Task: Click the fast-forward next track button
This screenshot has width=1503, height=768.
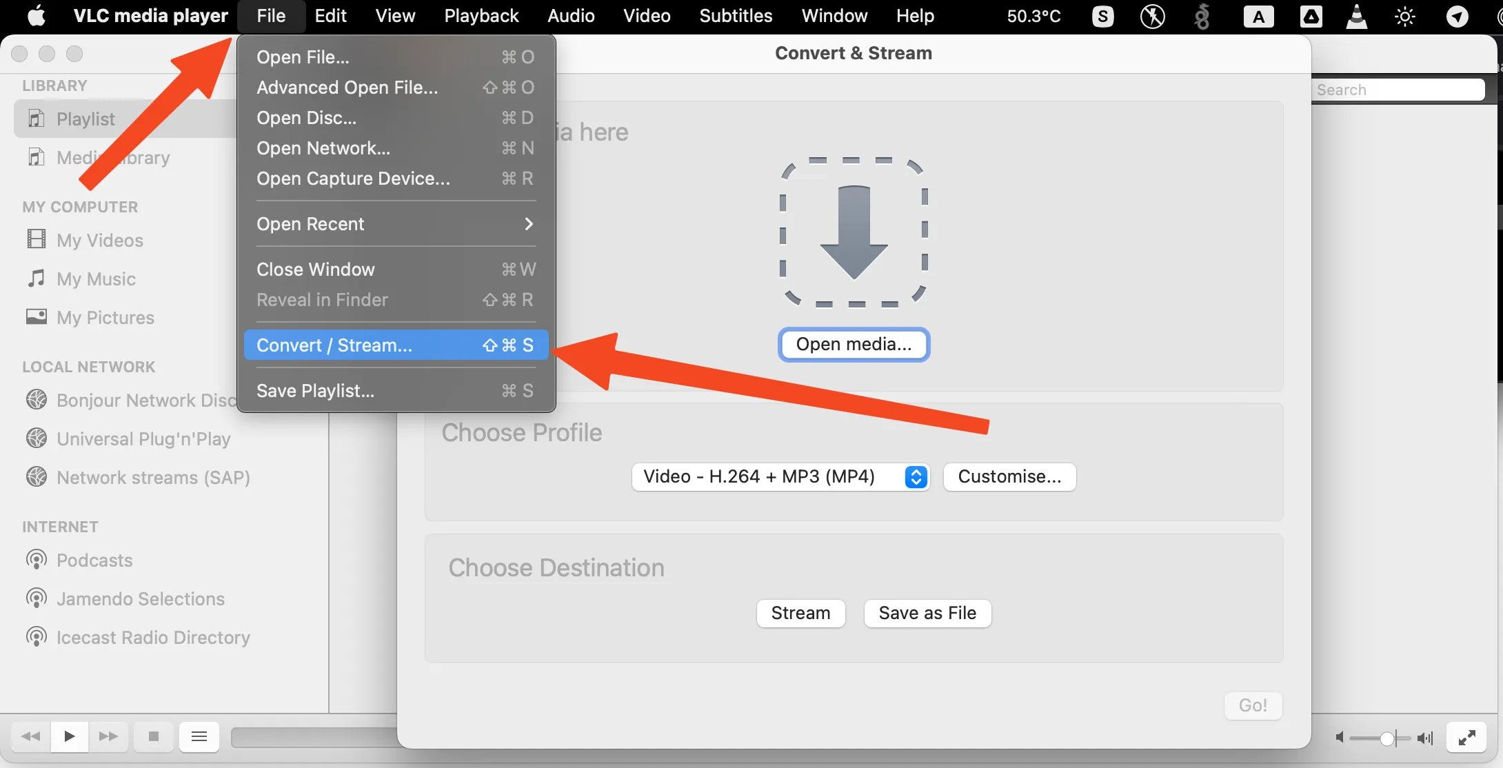Action: (x=108, y=736)
